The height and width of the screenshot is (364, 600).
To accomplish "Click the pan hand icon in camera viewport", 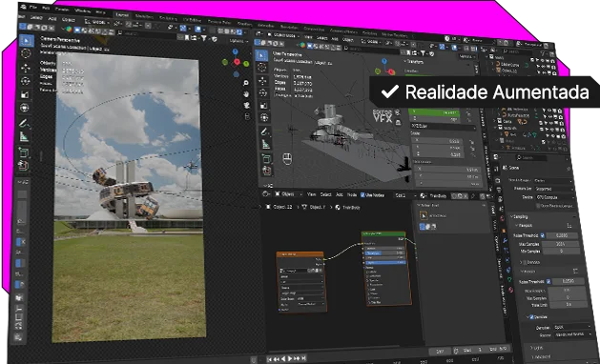I will pos(246,94).
